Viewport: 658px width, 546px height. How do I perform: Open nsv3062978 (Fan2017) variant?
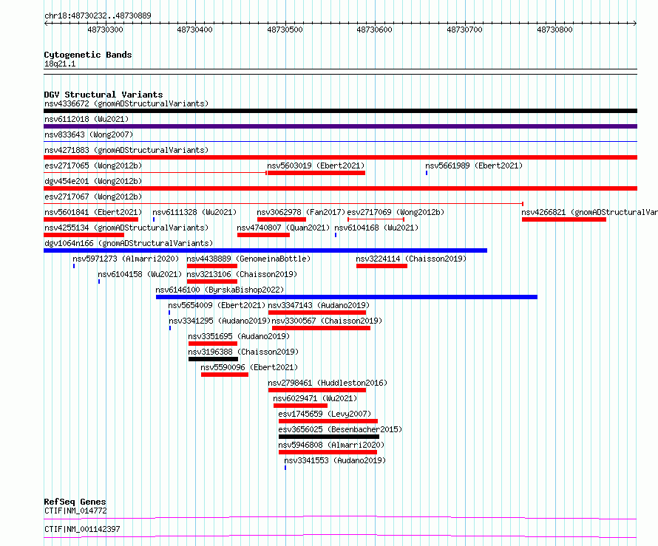click(x=301, y=212)
